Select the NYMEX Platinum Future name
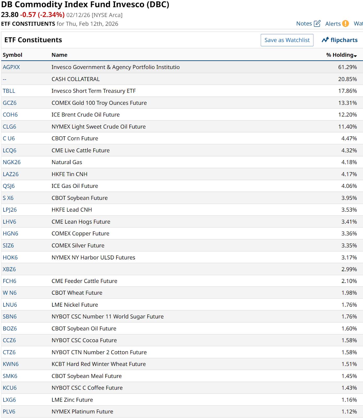Screen dimensions: 363x418 83,412
